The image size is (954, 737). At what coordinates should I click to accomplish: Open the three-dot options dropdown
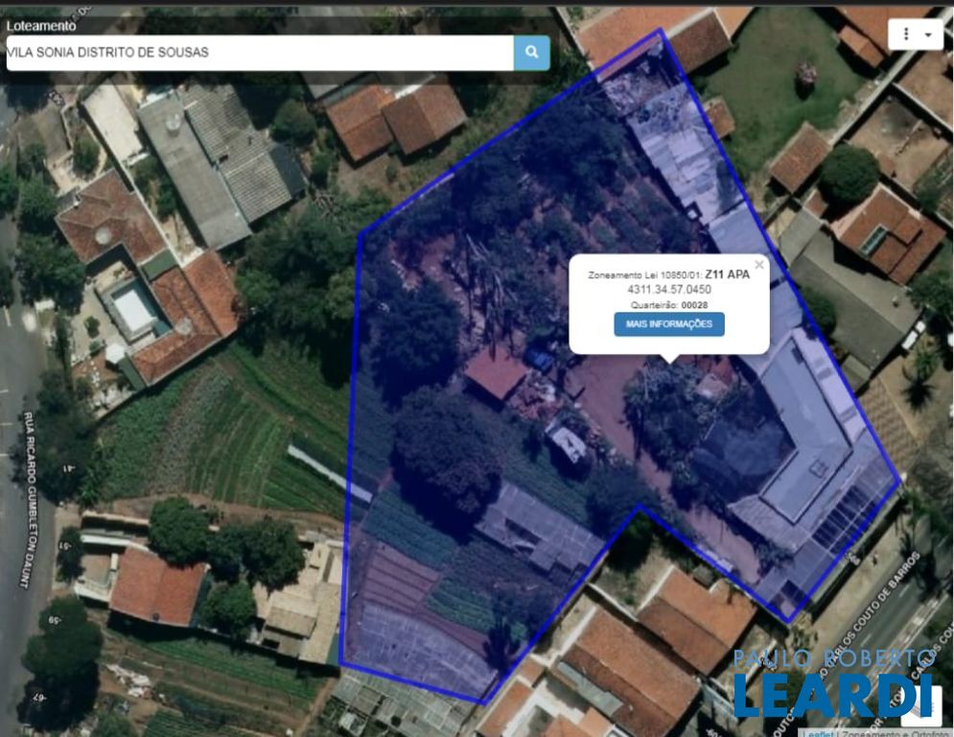coord(915,35)
